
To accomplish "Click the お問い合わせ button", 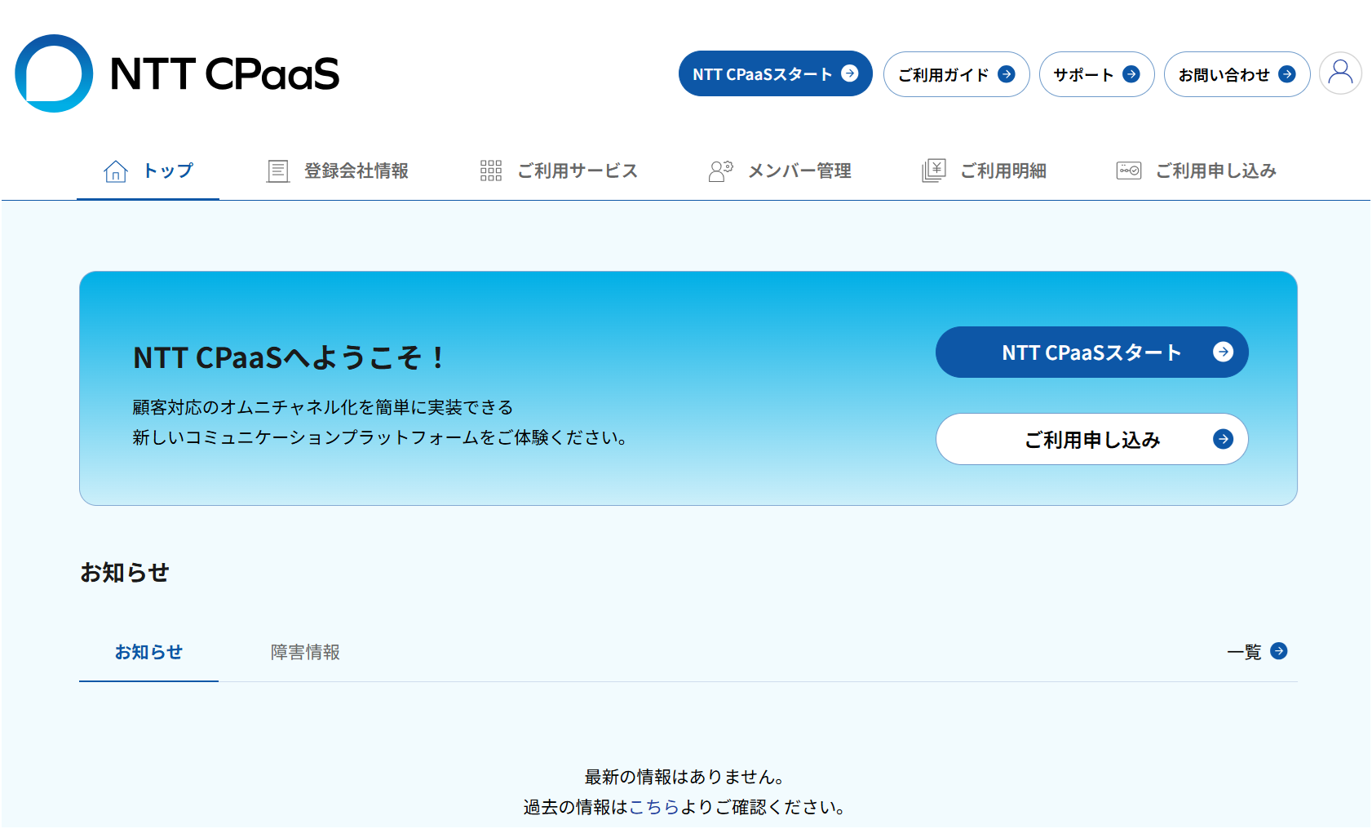I will 1237,74.
